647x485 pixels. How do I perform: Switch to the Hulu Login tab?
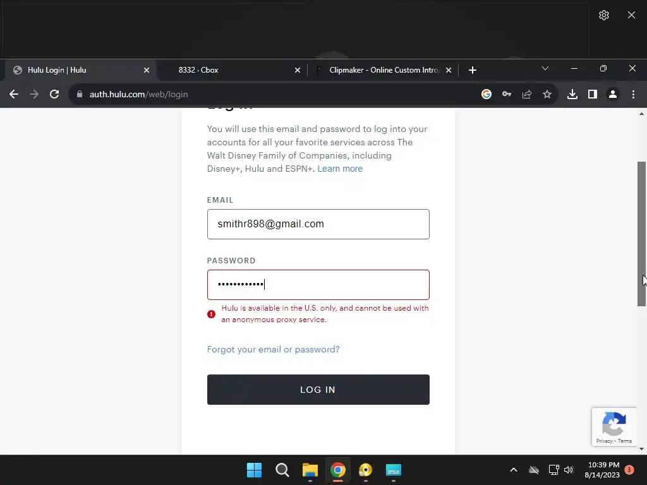click(80, 70)
